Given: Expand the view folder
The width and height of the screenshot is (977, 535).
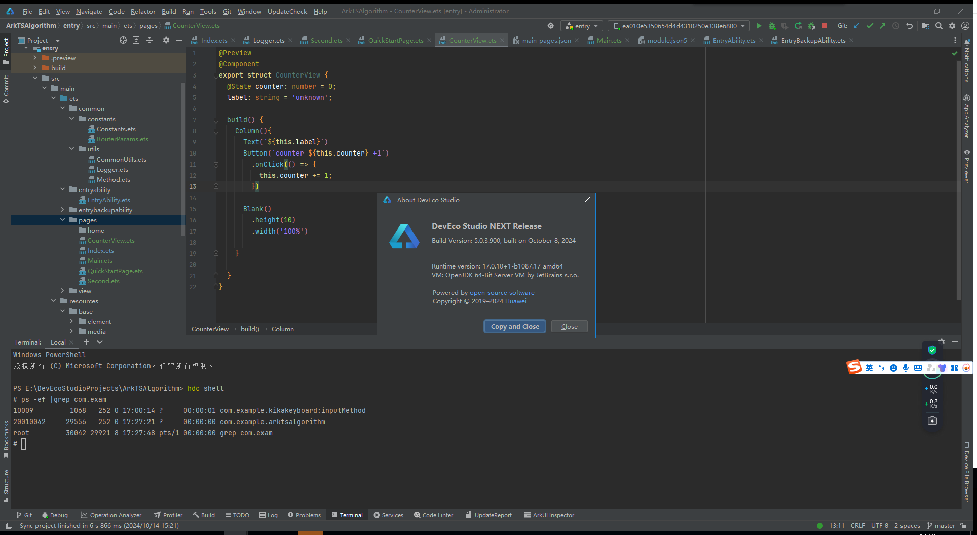Looking at the screenshot, I should 62,291.
